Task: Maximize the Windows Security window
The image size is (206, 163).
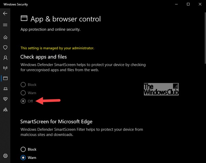Action: (188, 4)
